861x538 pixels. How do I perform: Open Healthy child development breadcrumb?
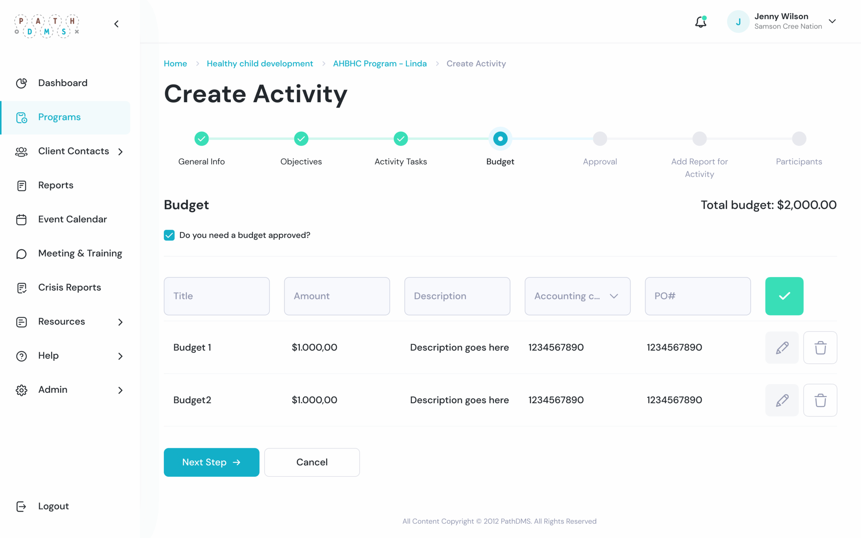[x=260, y=63]
